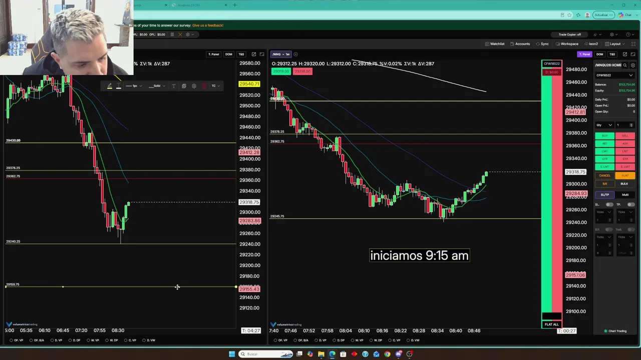The height and width of the screenshot is (360, 641).
Task: Select T. Panel tab on right chart
Action: [x=584, y=54]
